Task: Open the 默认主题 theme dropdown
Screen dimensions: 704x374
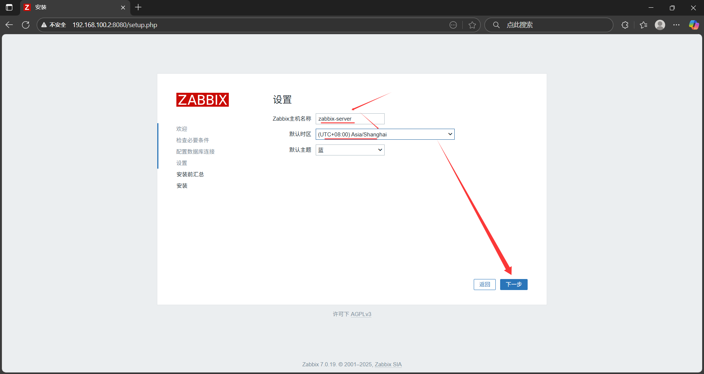Action: (x=350, y=150)
